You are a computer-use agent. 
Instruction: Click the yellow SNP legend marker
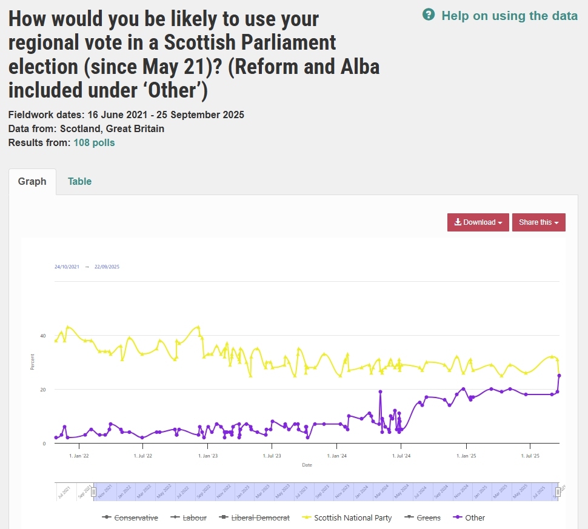(x=306, y=517)
